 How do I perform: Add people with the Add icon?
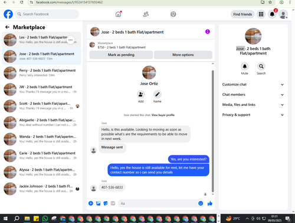click(x=141, y=95)
